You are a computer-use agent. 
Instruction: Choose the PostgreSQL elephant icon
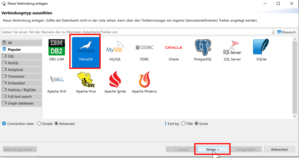tap(203, 48)
